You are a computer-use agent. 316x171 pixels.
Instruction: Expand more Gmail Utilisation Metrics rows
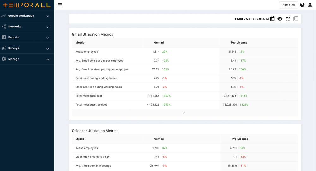point(184,113)
